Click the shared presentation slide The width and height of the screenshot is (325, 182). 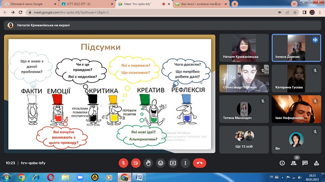click(x=110, y=94)
